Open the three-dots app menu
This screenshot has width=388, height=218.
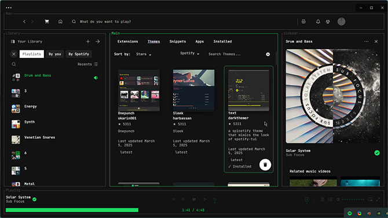click(9, 8)
